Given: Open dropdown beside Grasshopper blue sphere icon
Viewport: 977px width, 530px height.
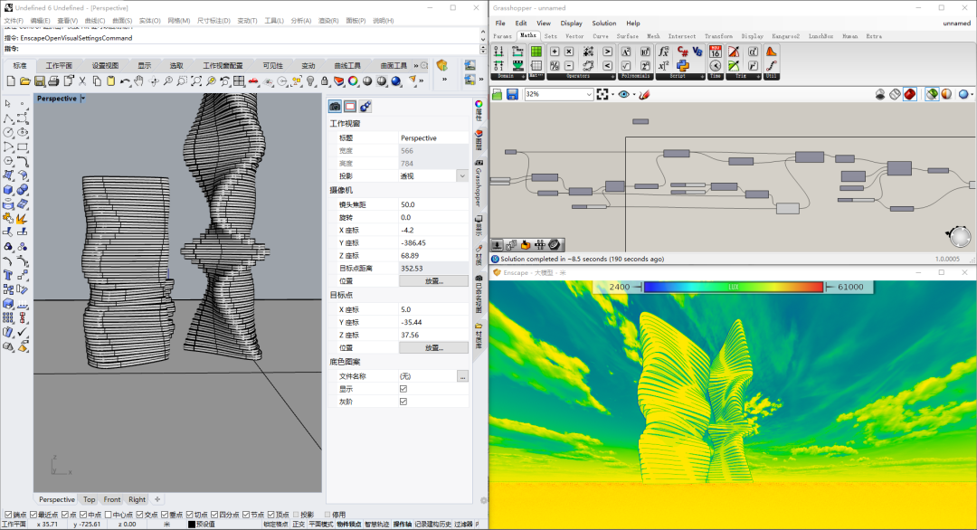Looking at the screenshot, I should point(972,94).
